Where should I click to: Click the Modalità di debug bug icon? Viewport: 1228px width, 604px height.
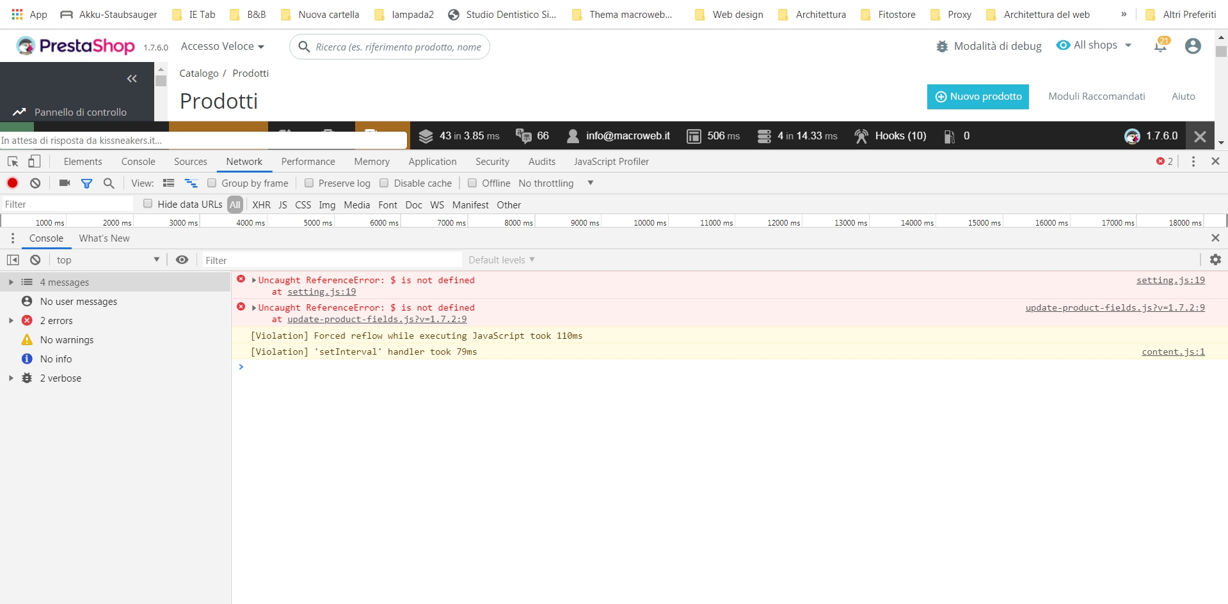[942, 46]
